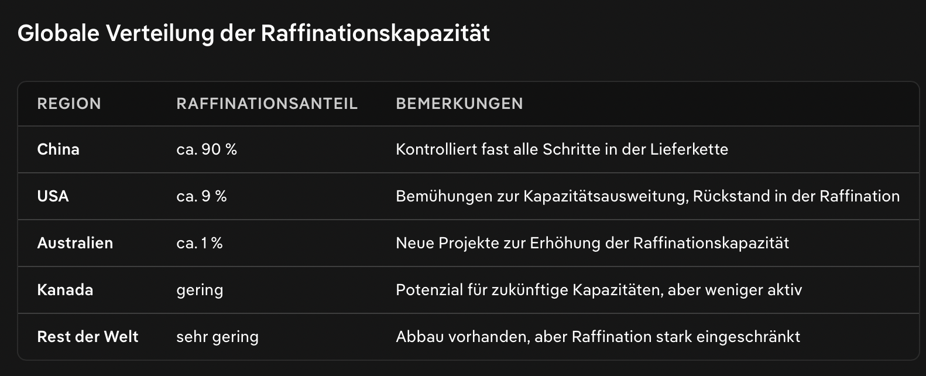Click the "ca. 90 %" cell
The height and width of the screenshot is (376, 926).
pyautogui.click(x=207, y=149)
